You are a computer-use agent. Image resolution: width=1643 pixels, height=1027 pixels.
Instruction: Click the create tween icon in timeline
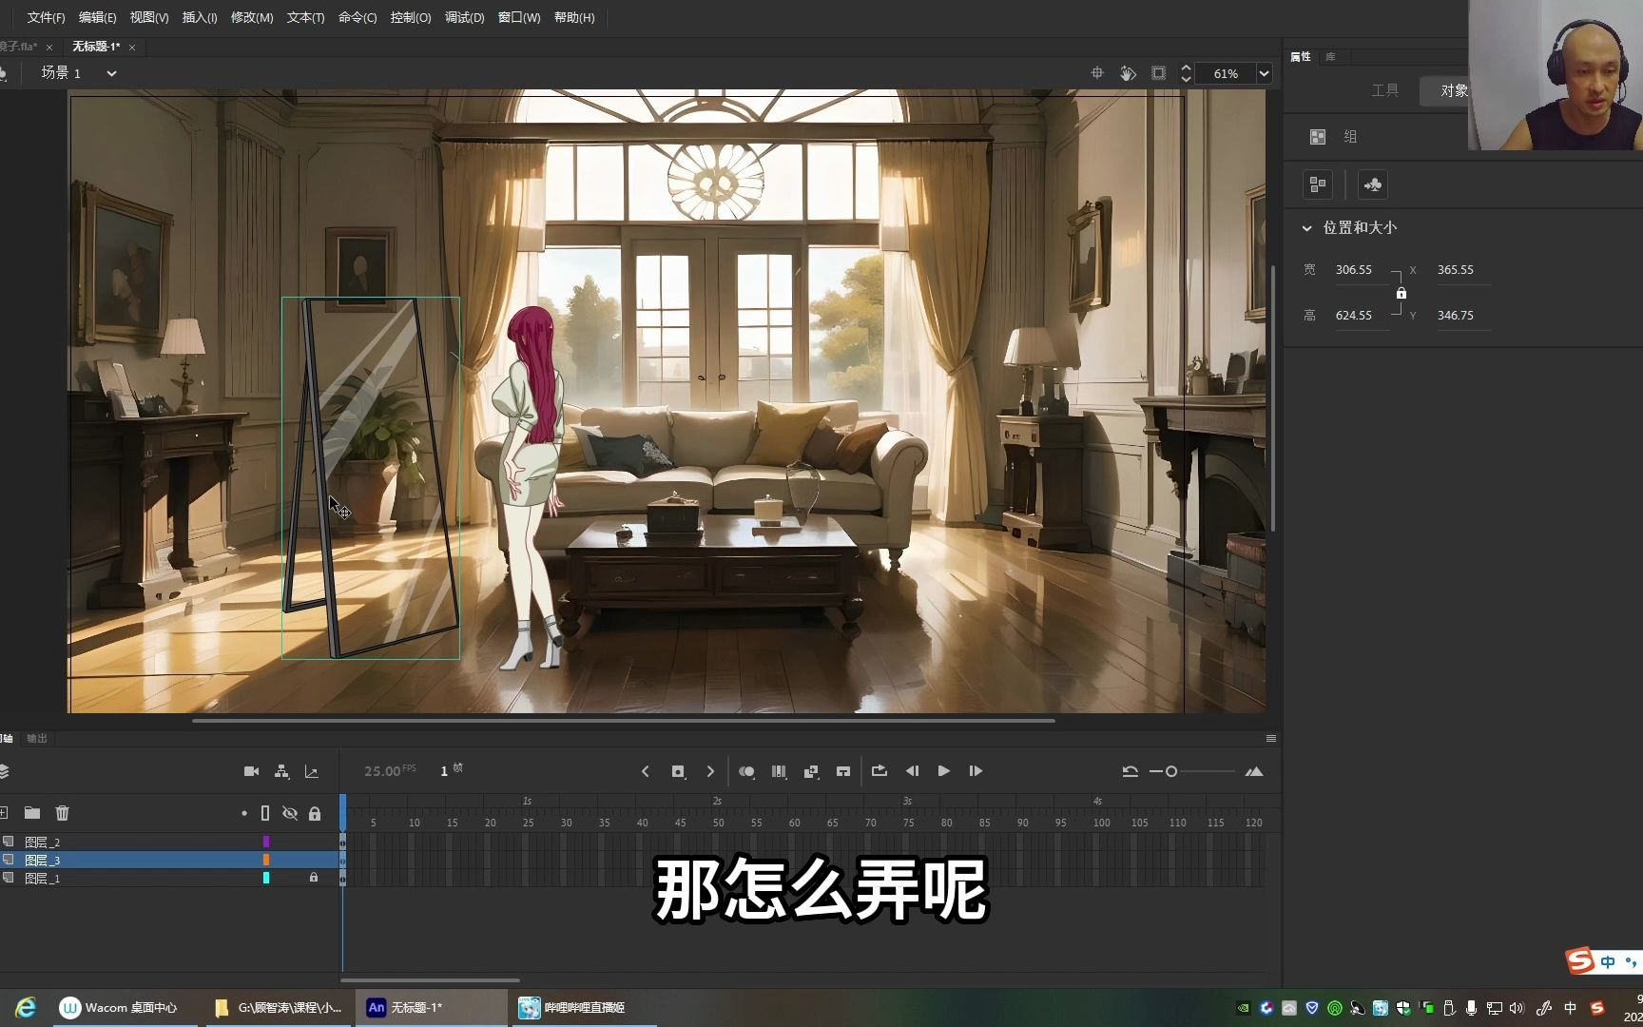click(x=811, y=771)
